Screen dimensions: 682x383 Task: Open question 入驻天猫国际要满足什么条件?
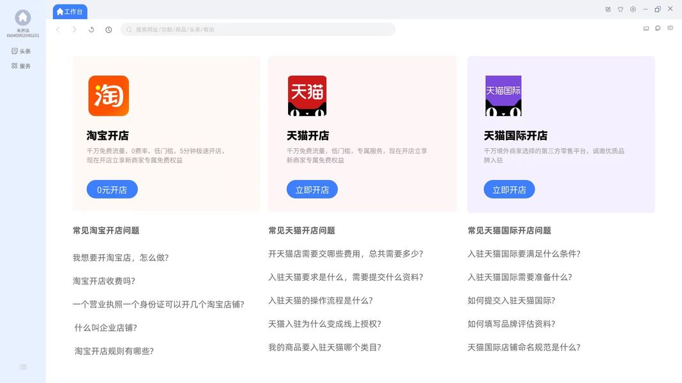coord(524,254)
